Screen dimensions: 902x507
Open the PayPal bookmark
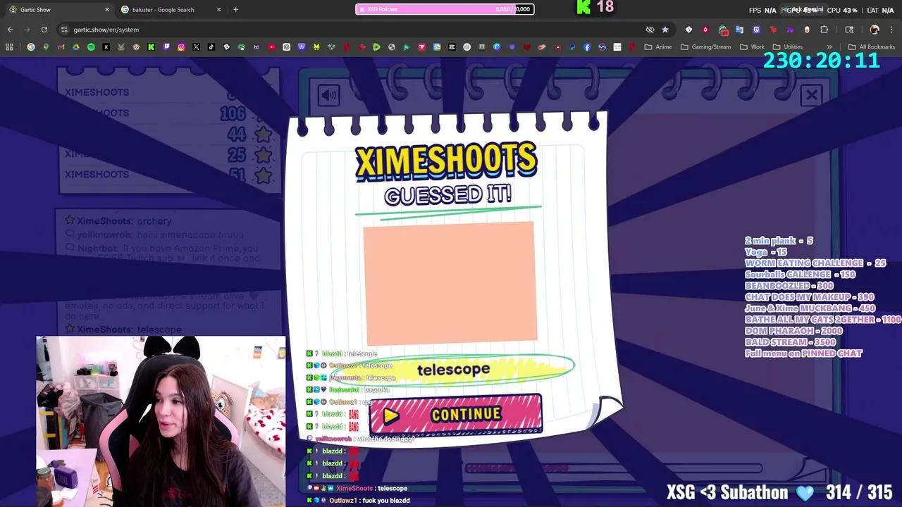coord(572,47)
